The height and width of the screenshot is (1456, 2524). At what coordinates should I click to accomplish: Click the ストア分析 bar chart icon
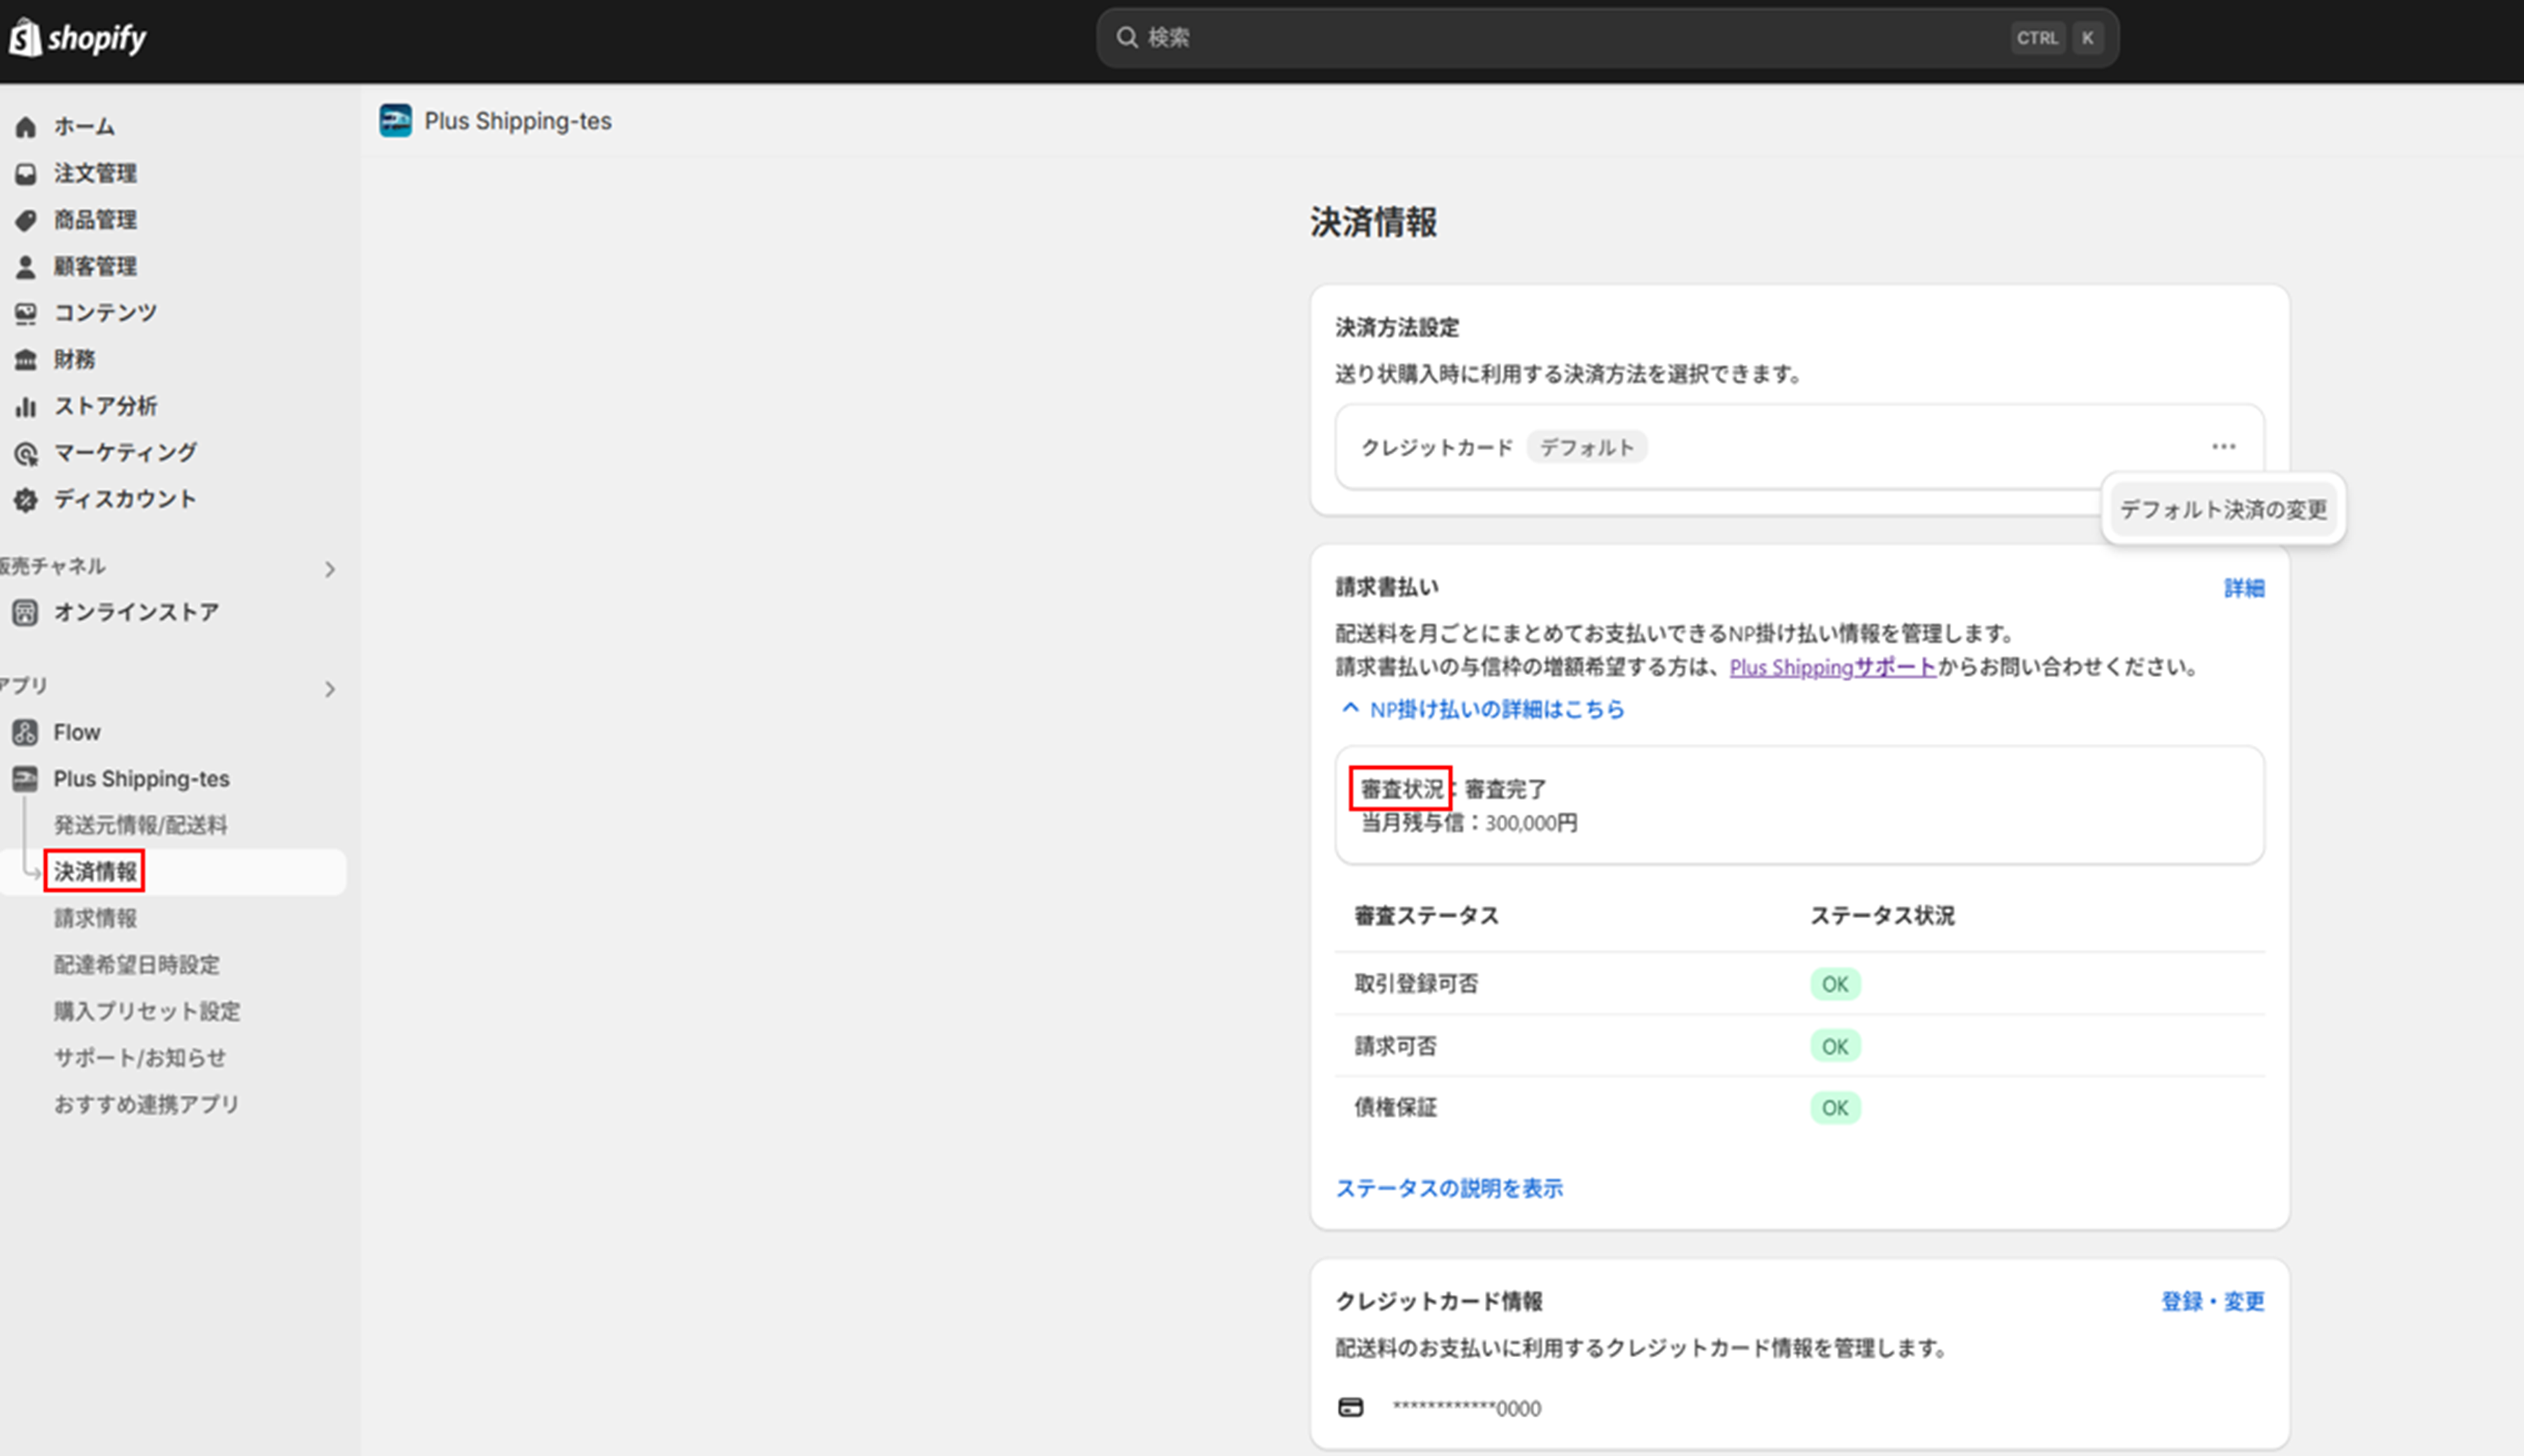[x=26, y=406]
